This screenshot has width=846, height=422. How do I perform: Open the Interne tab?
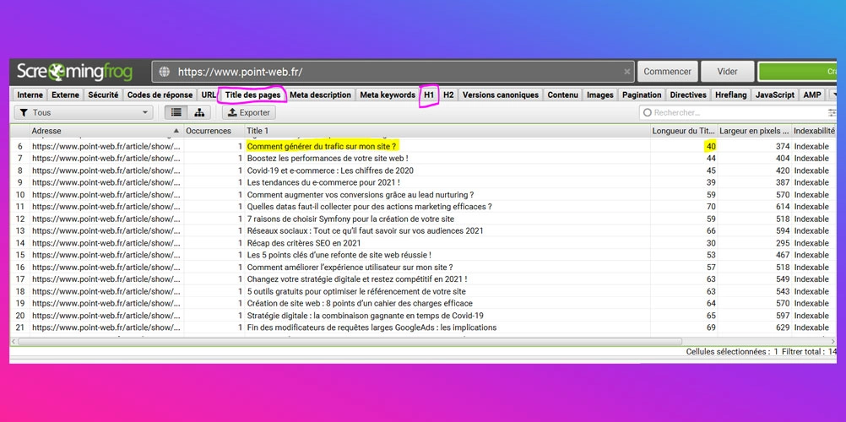click(x=30, y=95)
